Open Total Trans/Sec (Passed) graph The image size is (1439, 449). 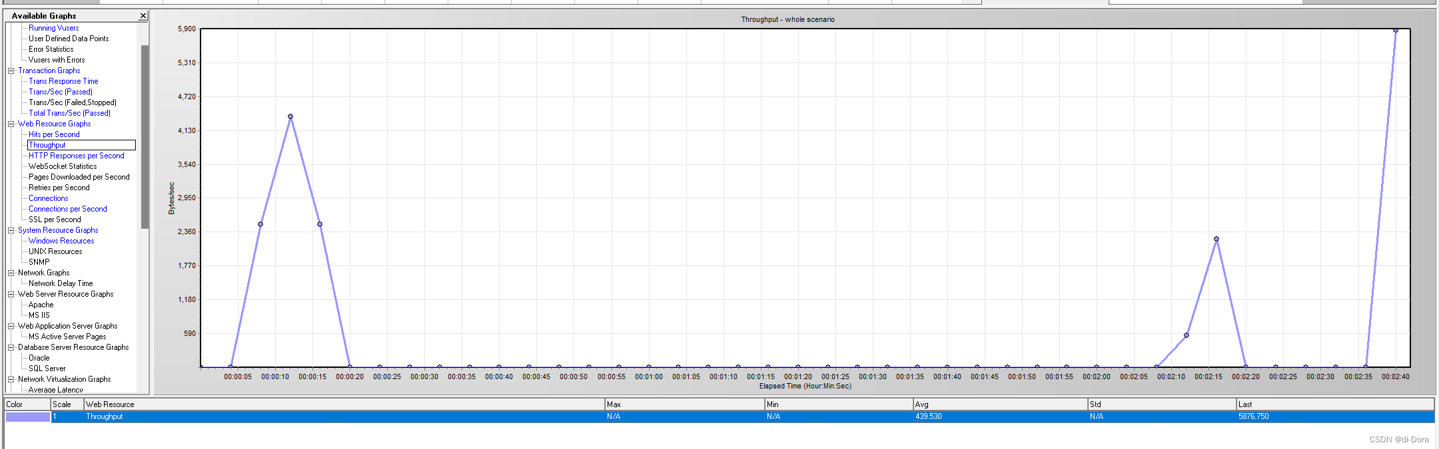click(69, 113)
